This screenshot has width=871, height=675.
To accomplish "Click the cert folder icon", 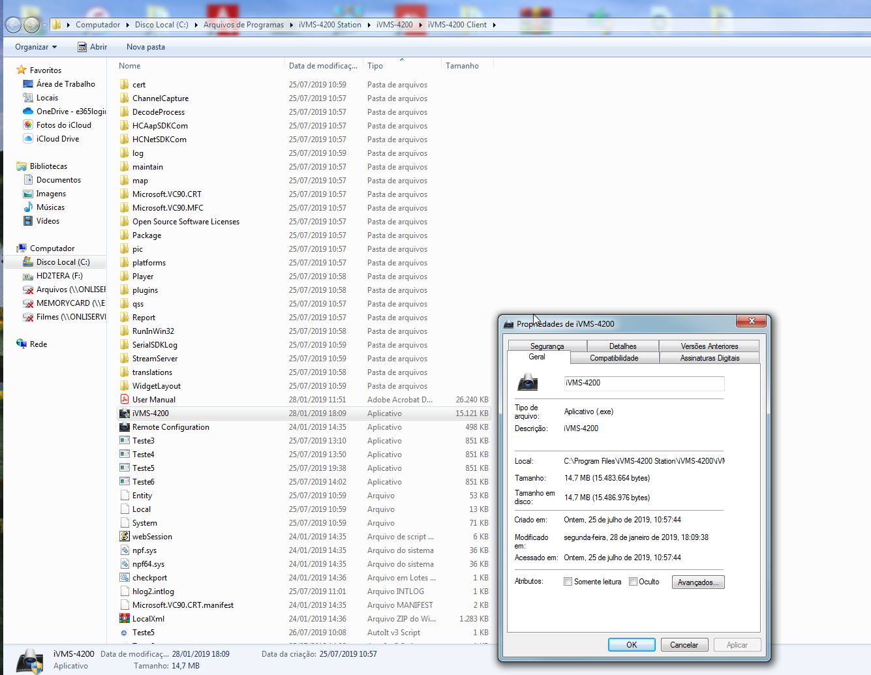I will [x=124, y=85].
